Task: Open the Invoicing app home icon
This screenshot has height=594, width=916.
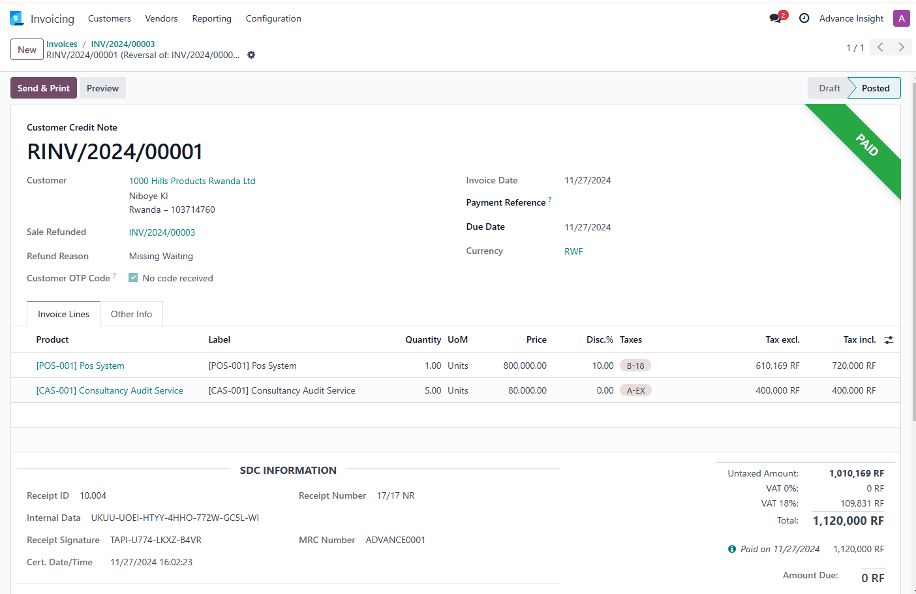Action: 17,18
